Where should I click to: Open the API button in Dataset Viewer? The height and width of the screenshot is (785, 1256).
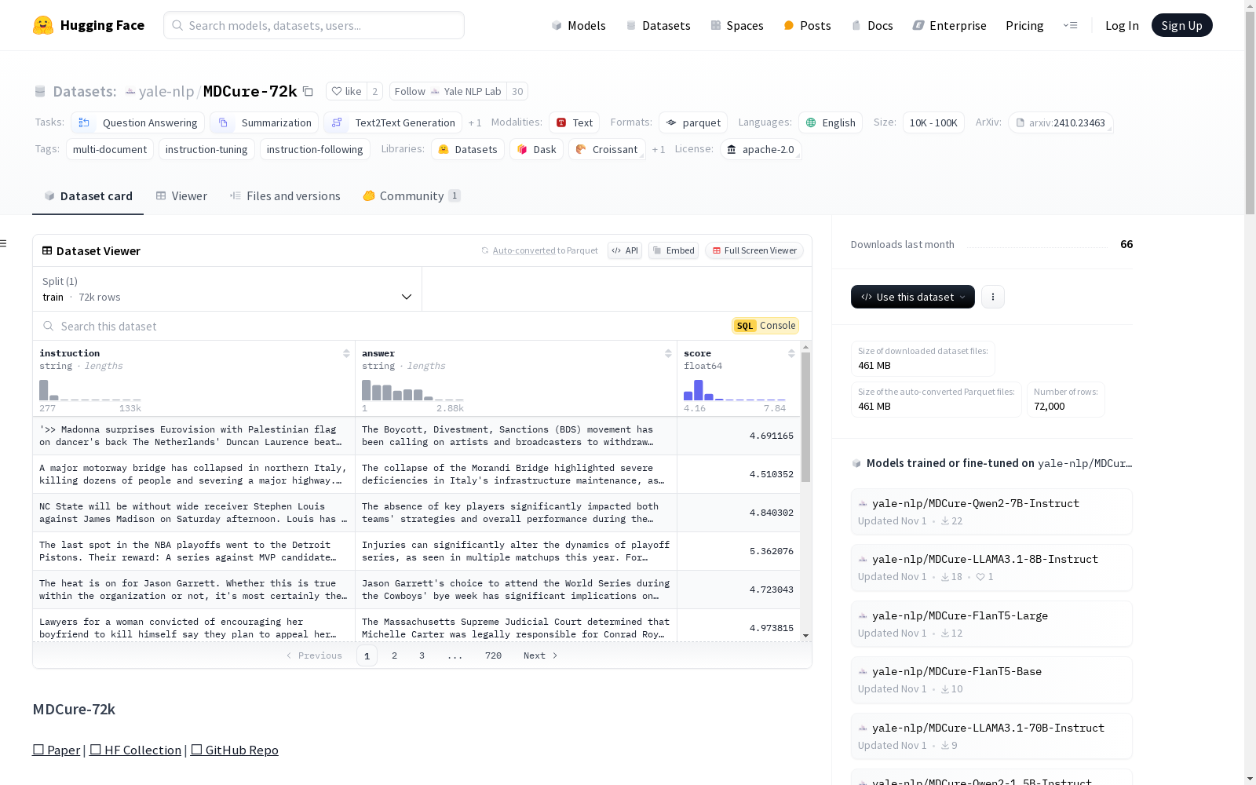[625, 250]
